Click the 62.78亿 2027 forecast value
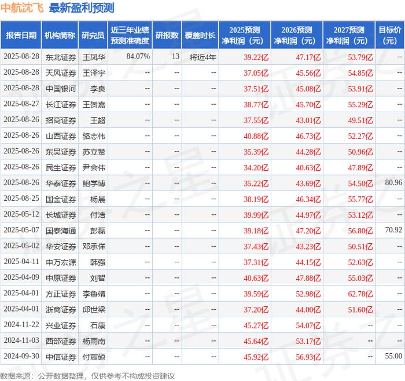 (360, 294)
